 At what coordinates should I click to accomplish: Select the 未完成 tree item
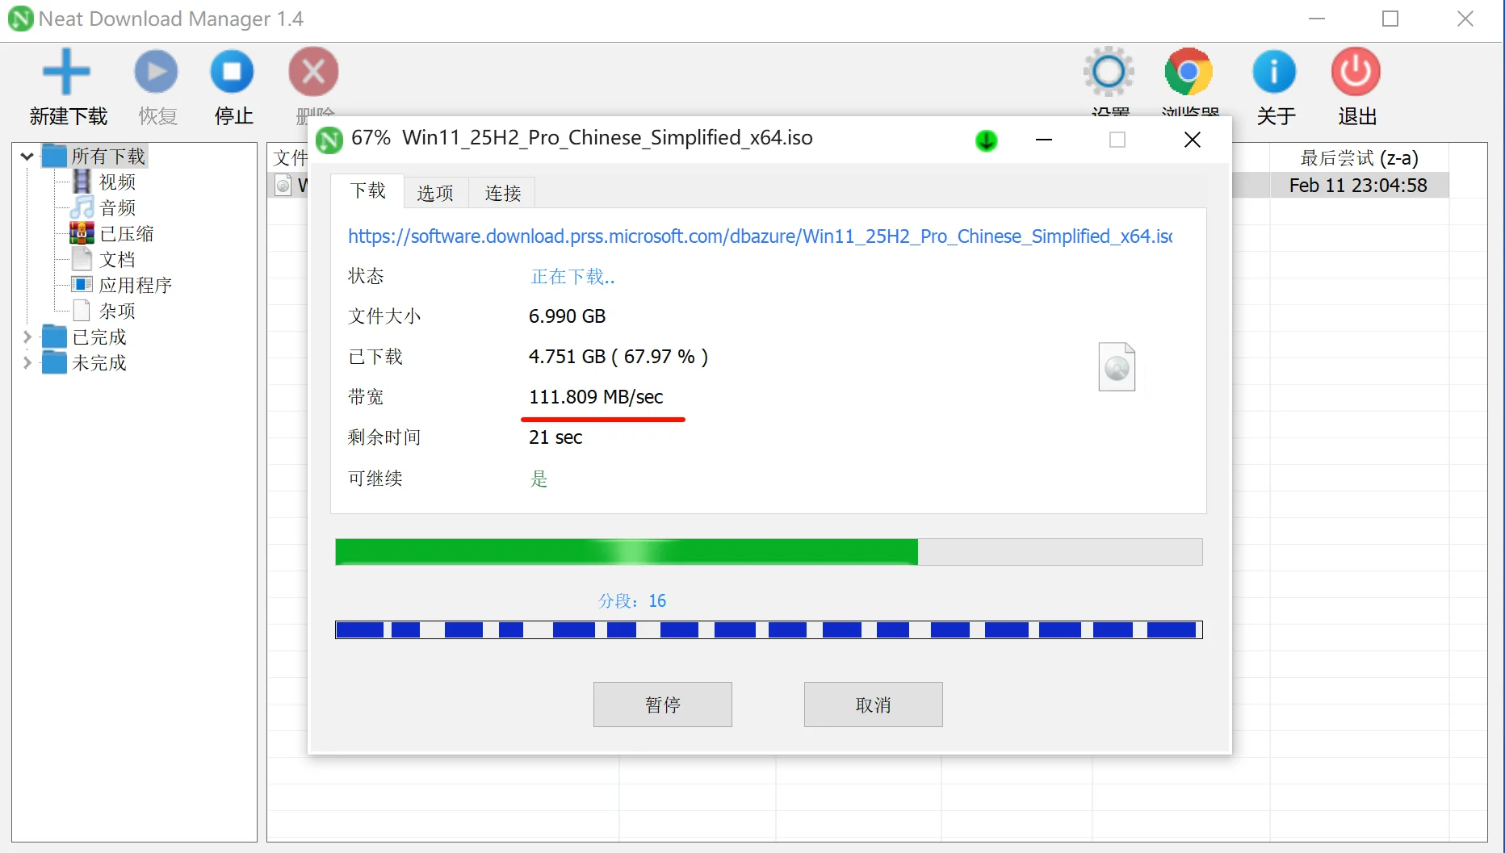point(99,362)
